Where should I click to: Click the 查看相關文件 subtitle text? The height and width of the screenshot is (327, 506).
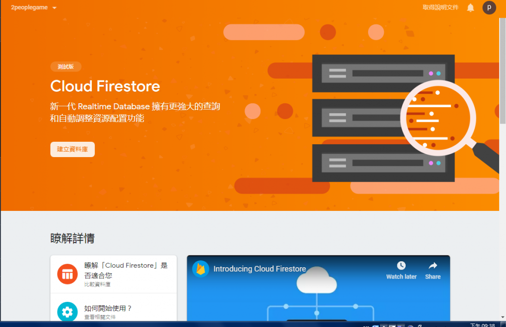100,317
